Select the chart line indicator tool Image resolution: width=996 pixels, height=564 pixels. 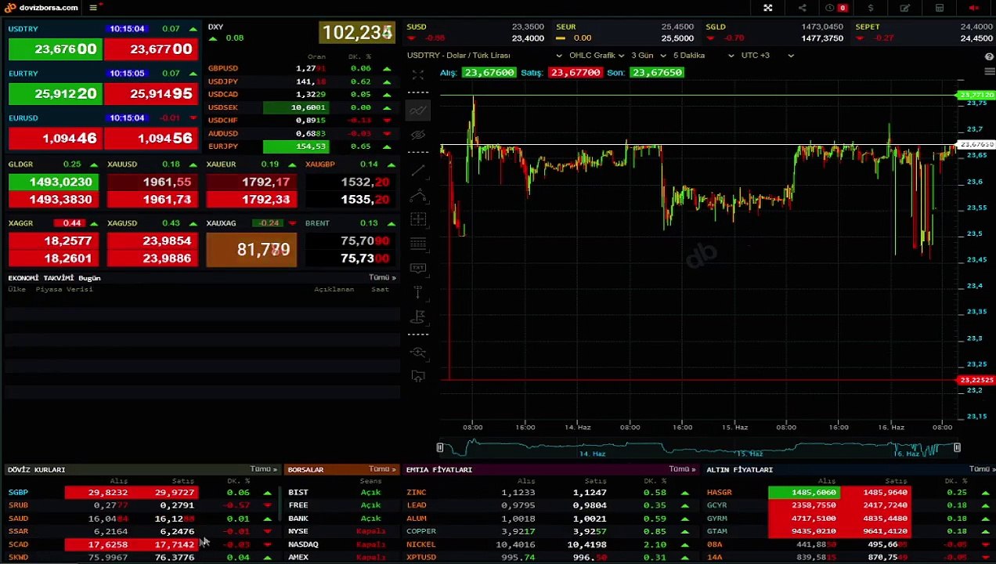coord(418,110)
